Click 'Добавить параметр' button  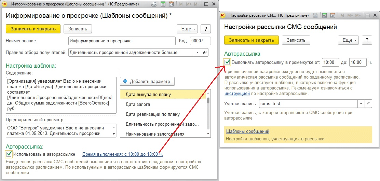coord(147,81)
